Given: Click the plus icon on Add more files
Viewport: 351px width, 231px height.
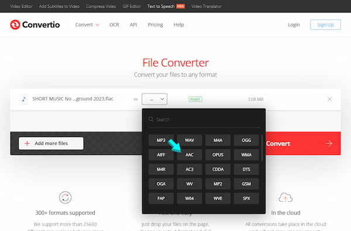Looking at the screenshot, I should click(27, 143).
